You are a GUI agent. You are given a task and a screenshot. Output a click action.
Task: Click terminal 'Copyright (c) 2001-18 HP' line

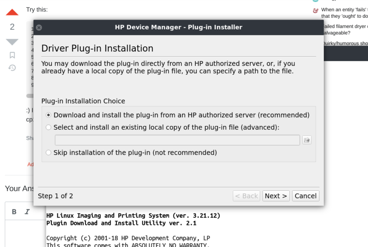pyautogui.click(x=128, y=238)
